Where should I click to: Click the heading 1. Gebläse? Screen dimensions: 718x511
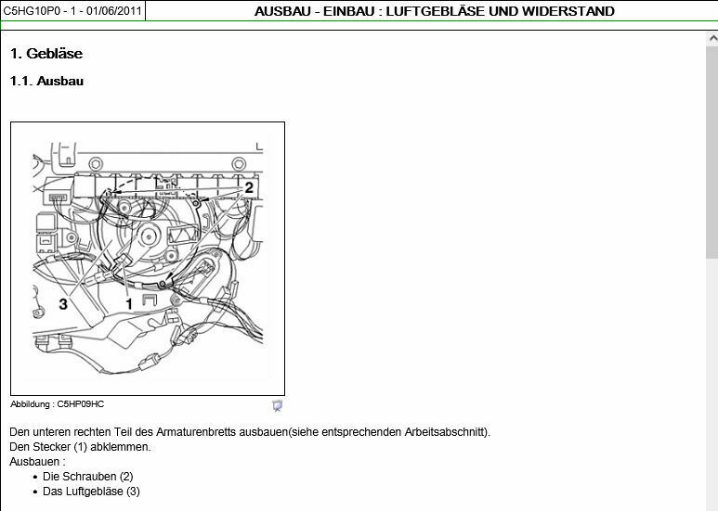pyautogui.click(x=46, y=54)
